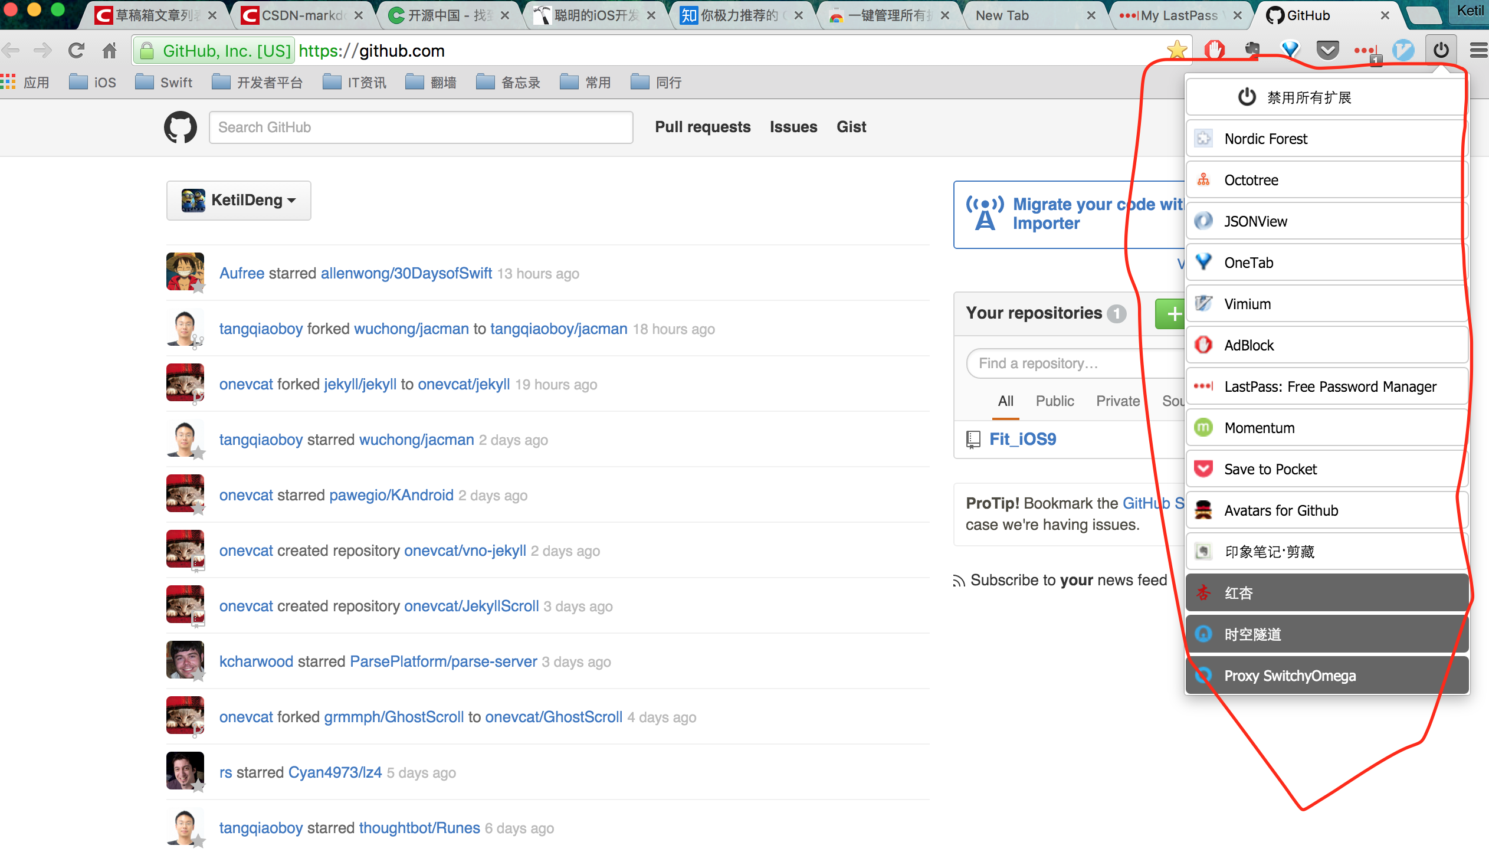Image resolution: width=1489 pixels, height=852 pixels.
Task: Click the GitHub Octocat logo
Action: (181, 127)
